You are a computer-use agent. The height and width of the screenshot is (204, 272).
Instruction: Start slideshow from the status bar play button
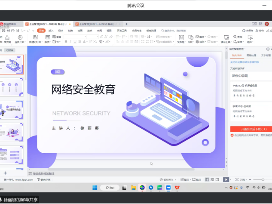(226, 179)
